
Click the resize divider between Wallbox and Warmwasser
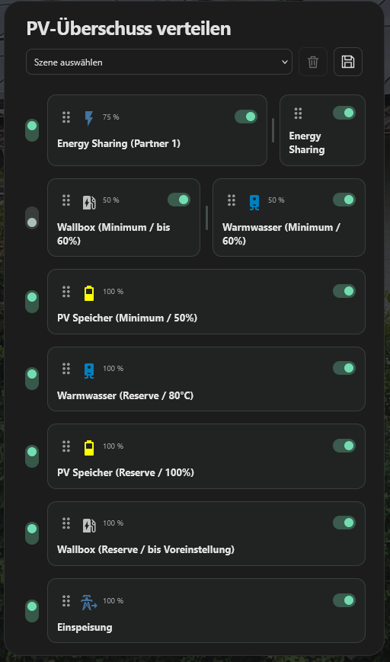pos(206,218)
